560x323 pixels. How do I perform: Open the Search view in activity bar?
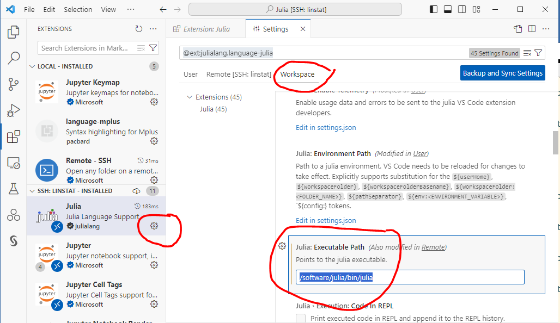point(14,58)
